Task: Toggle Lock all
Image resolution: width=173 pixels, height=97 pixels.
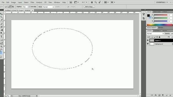Action: click(x=159, y=37)
